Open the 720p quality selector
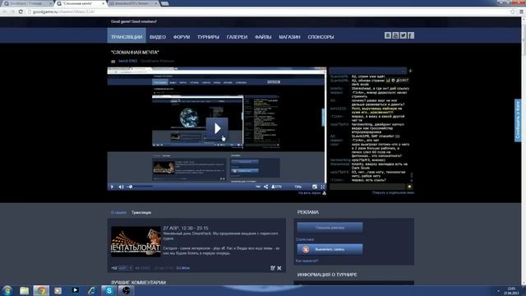Screen dimensions: 526x296 (298, 187)
